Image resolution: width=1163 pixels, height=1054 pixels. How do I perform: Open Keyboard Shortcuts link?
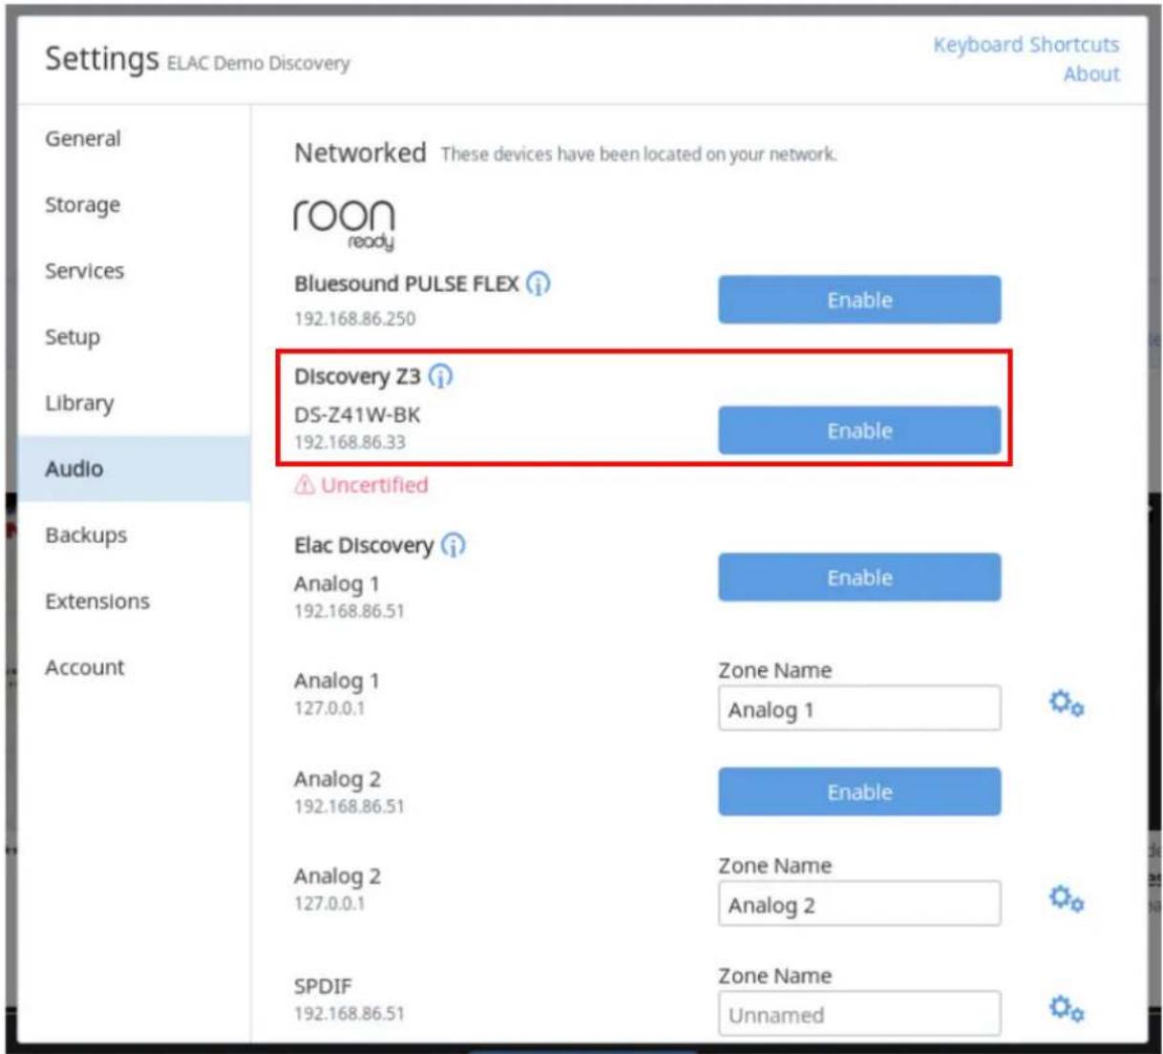point(1026,45)
